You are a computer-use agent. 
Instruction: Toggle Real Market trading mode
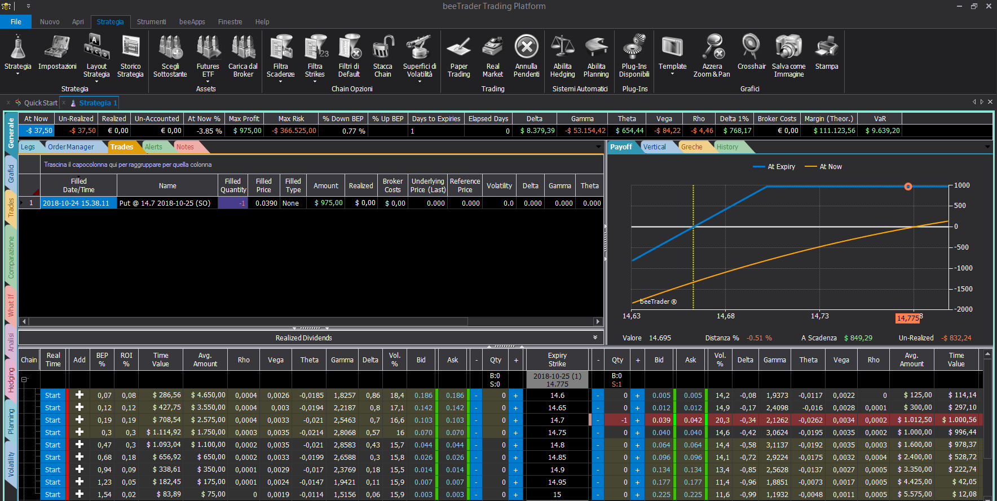(493, 56)
